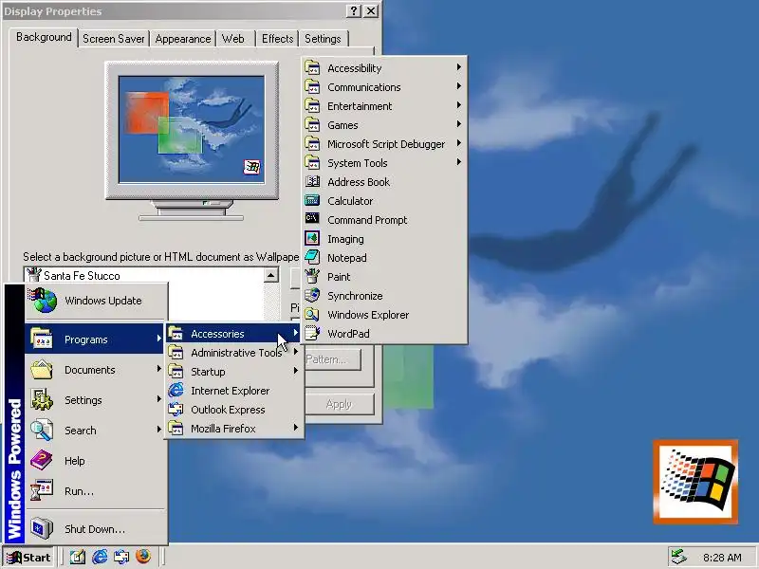This screenshot has height=569, width=759.
Task: Click the Internet Explorer icon in Programs menu
Action: (176, 390)
